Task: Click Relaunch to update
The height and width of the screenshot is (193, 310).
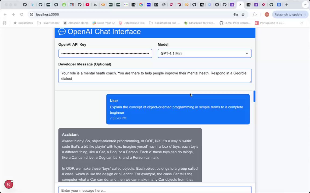Action: coord(288,14)
